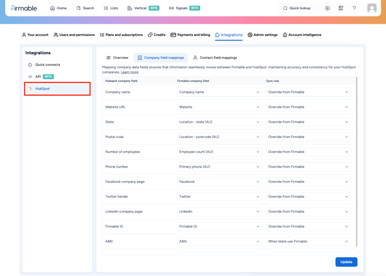Go to Payments and billing tab

pos(190,35)
